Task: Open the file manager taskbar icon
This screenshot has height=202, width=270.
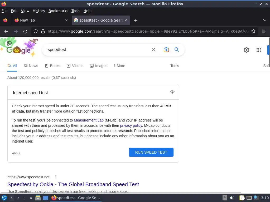Action: (38, 198)
